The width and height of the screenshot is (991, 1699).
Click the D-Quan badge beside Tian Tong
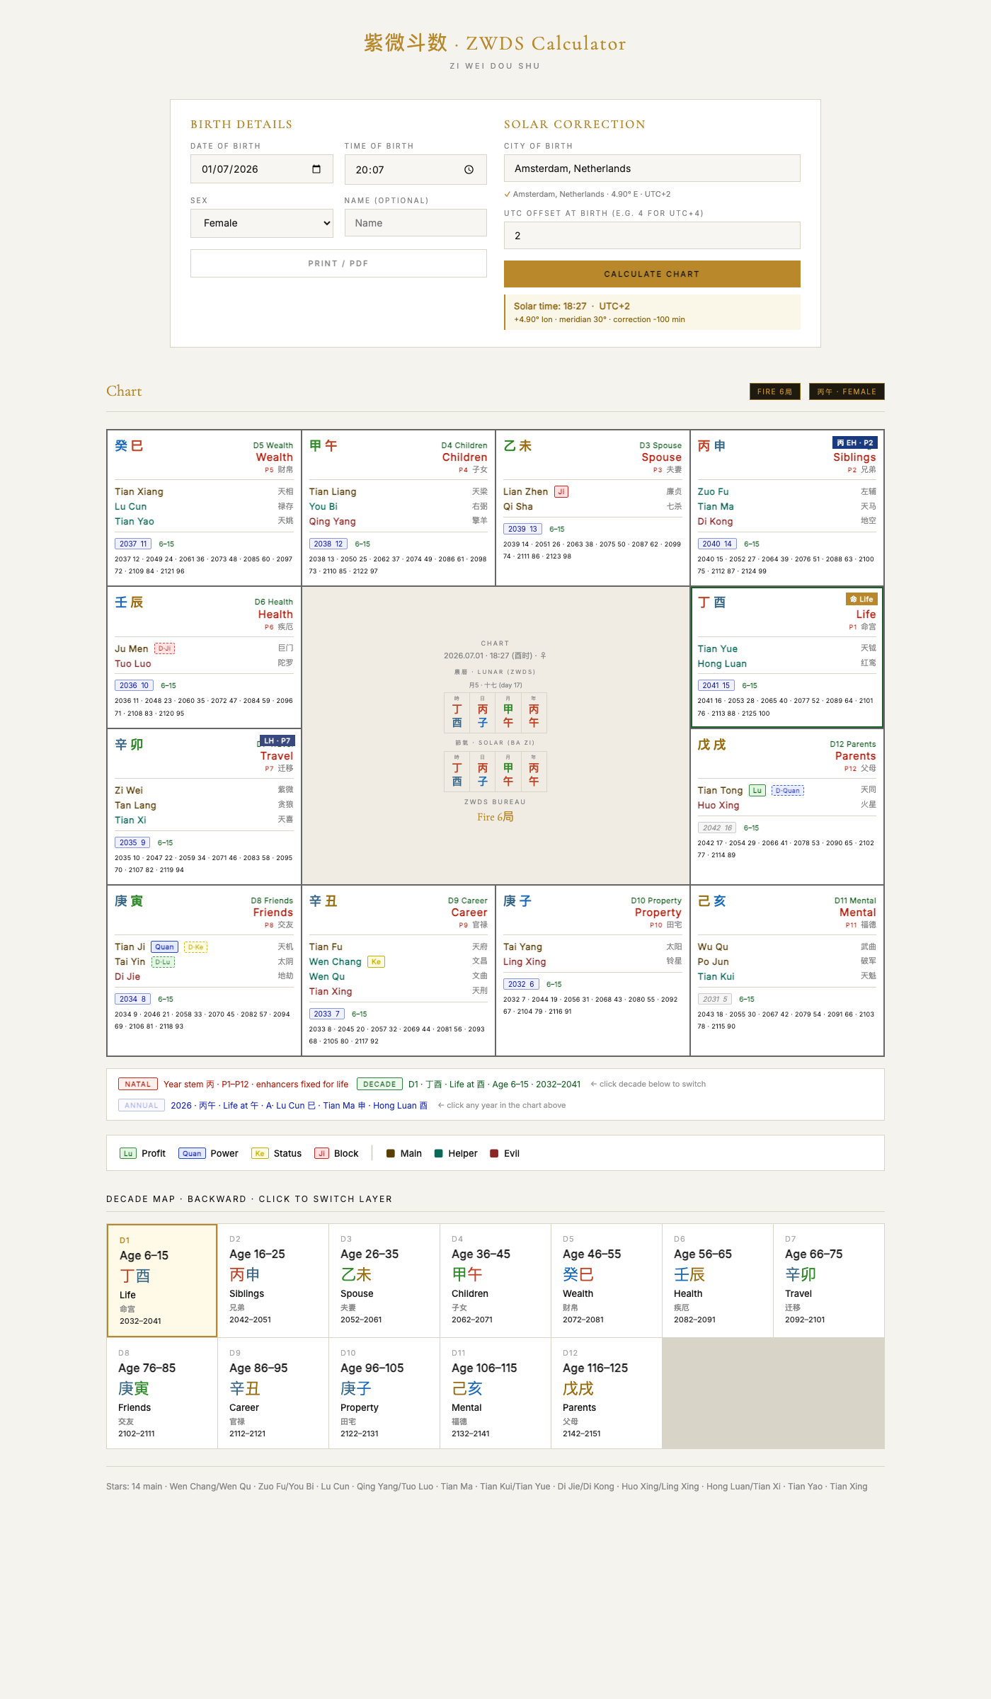(x=788, y=791)
